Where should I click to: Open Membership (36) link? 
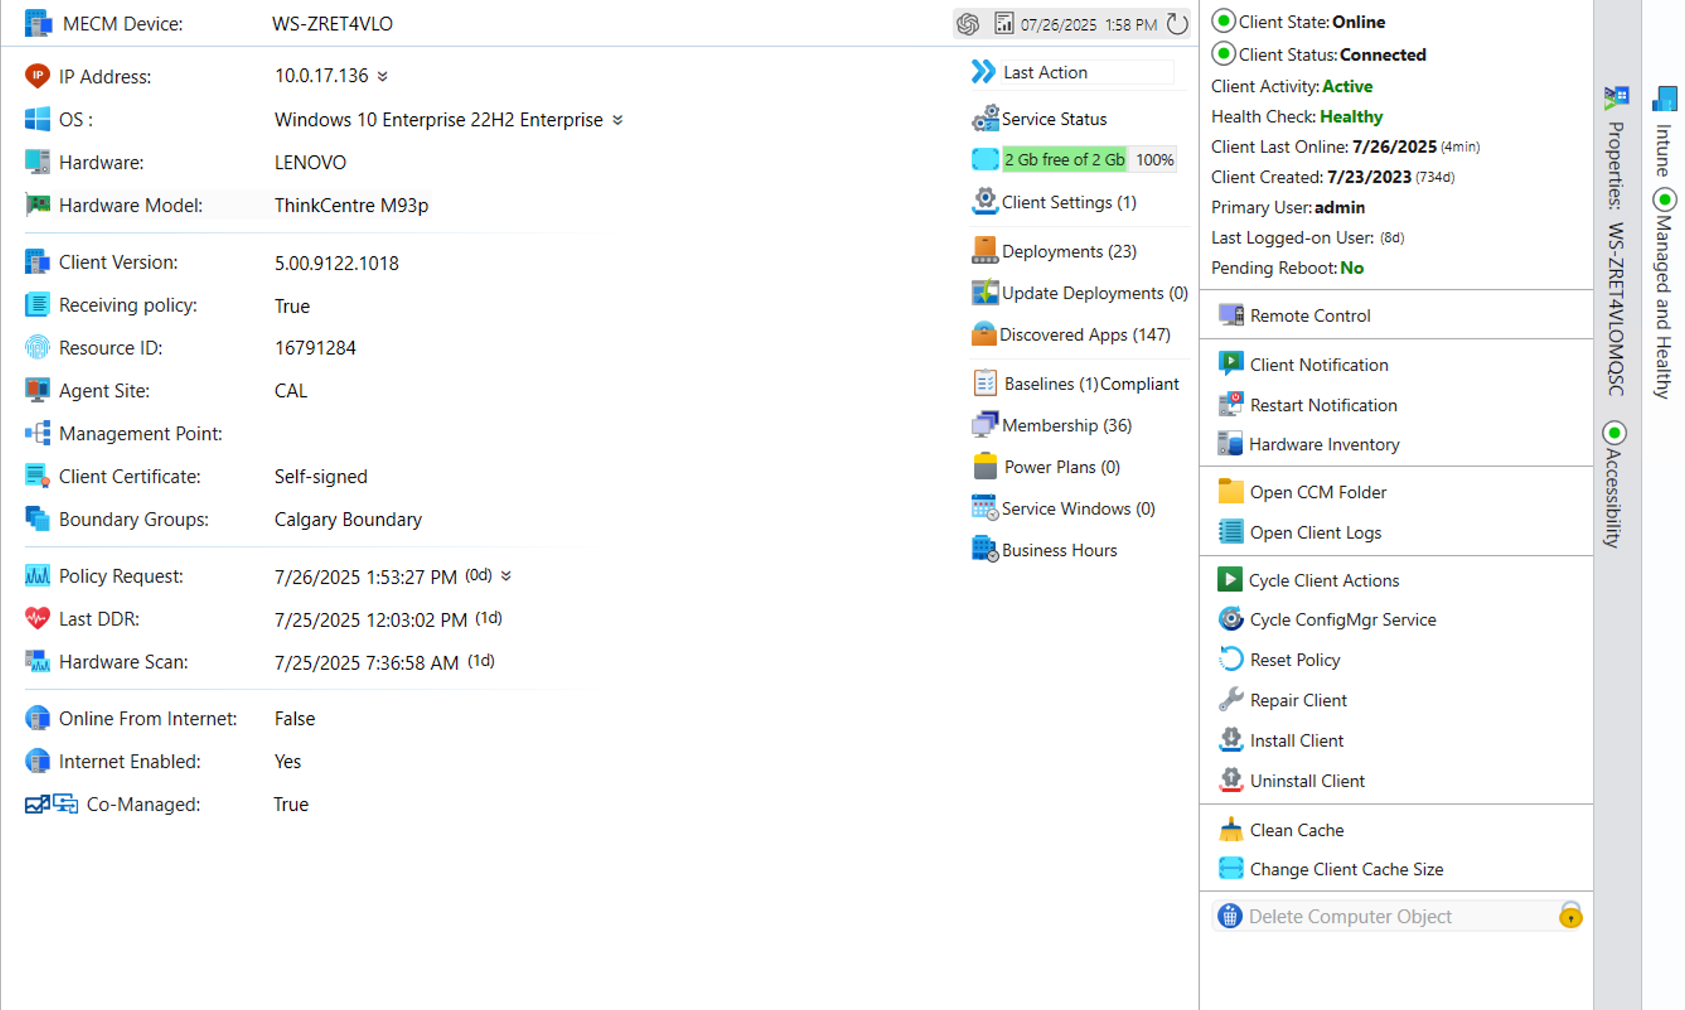point(1066,425)
